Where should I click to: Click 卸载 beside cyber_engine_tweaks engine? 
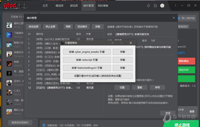tap(123, 52)
